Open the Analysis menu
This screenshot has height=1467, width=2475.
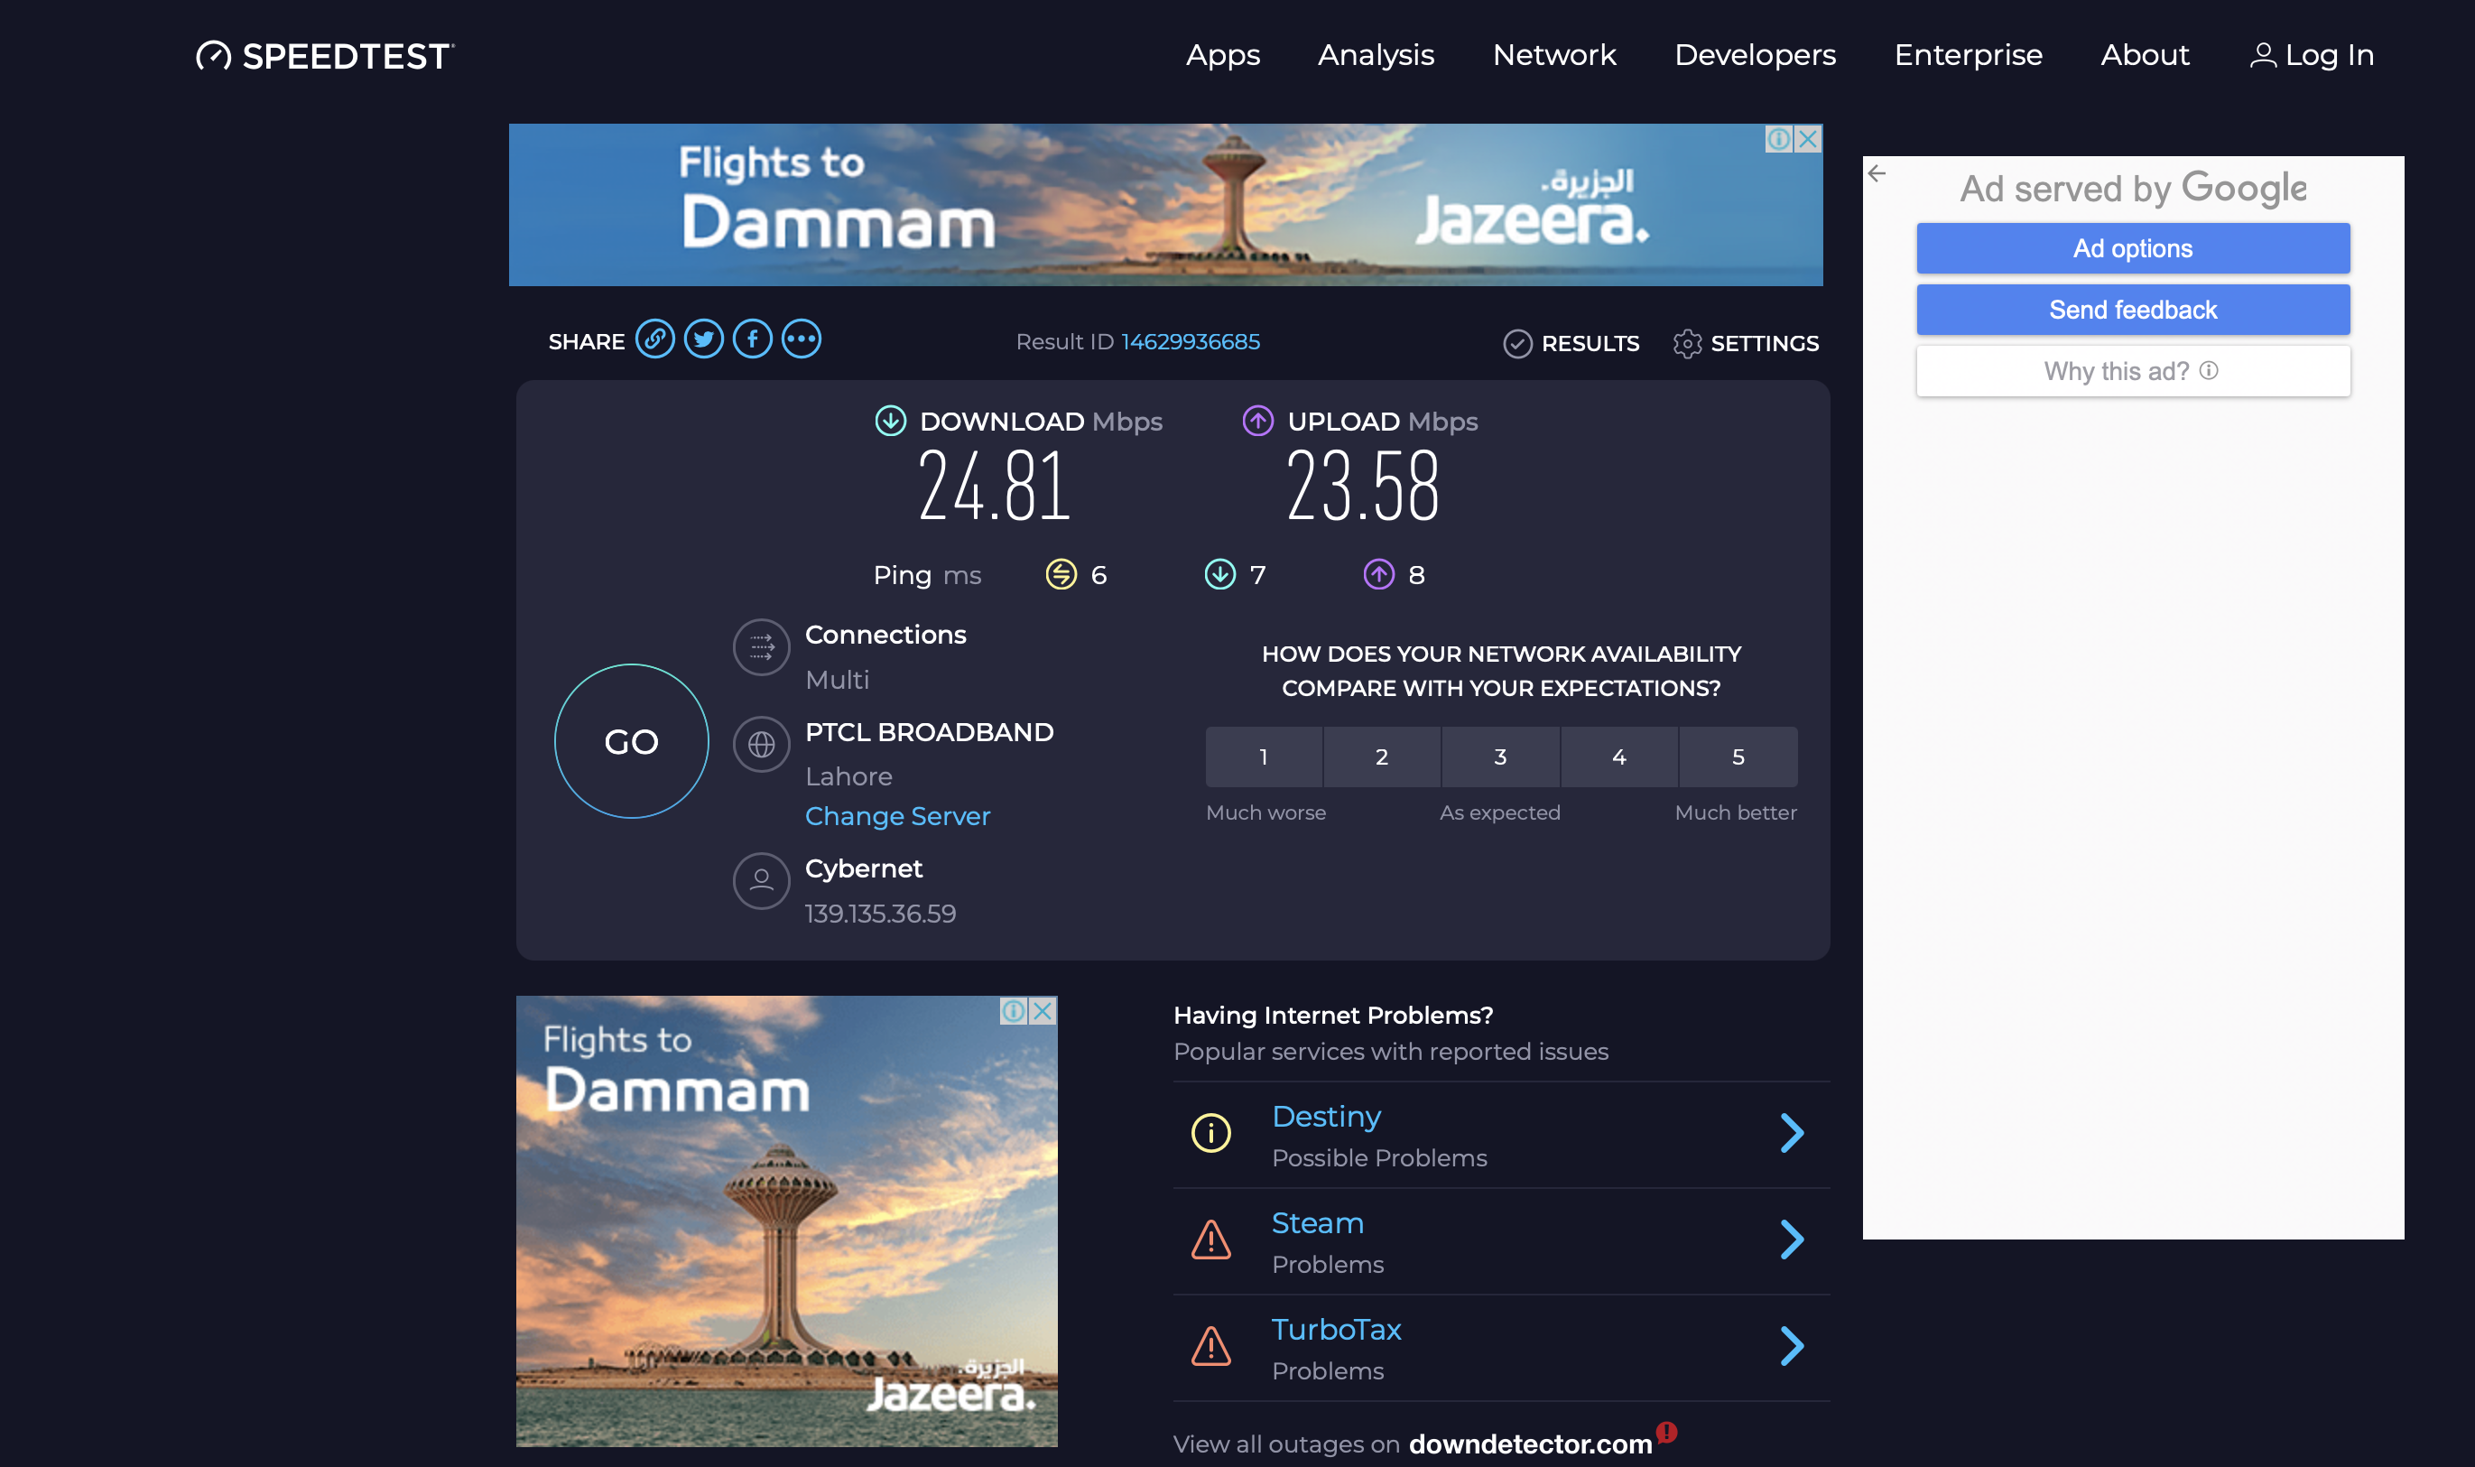tap(1376, 55)
